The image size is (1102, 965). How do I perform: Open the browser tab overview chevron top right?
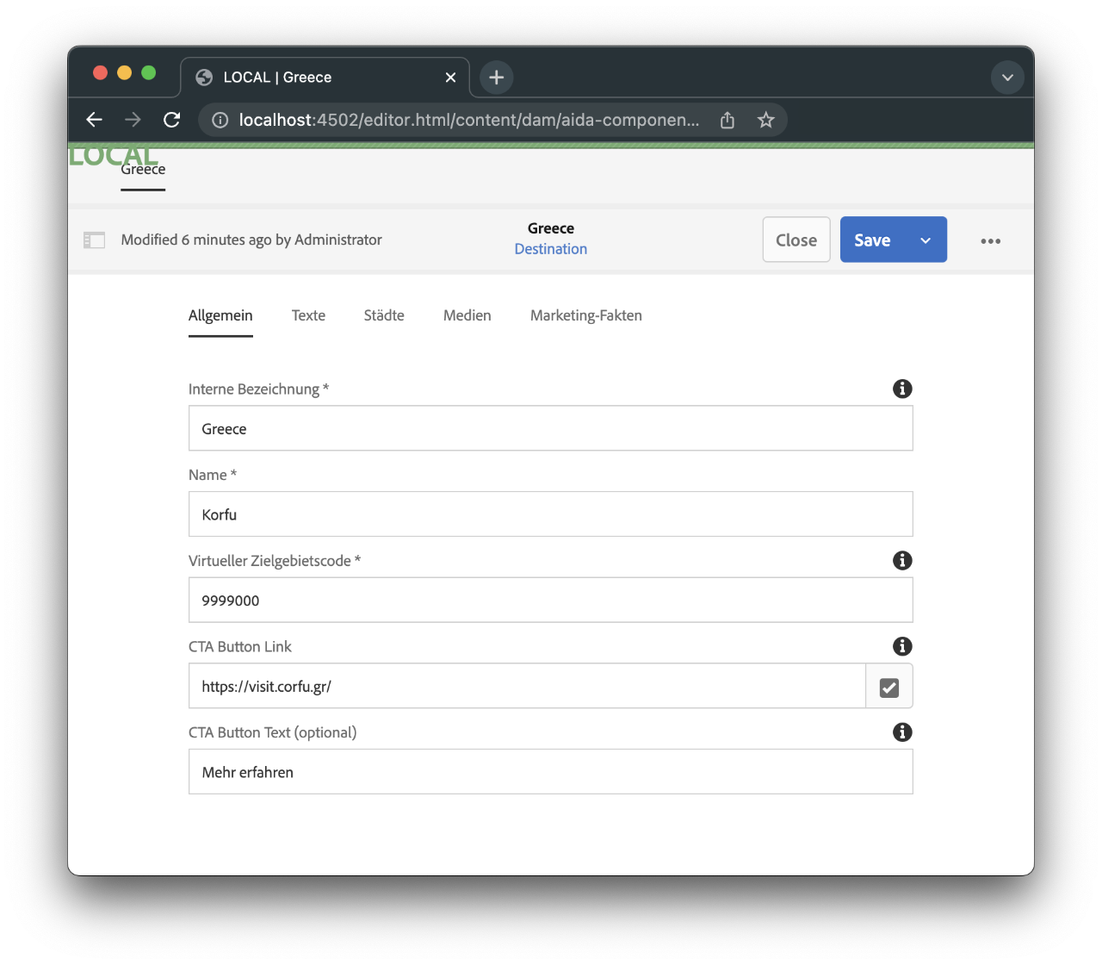click(1007, 77)
